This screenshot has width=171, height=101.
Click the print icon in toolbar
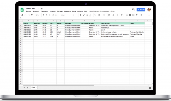22,15
